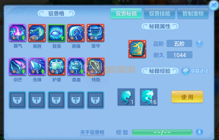Screen dimensions: 219x140
Task: Open the 秘籍 book icon
Action: [137, 49]
